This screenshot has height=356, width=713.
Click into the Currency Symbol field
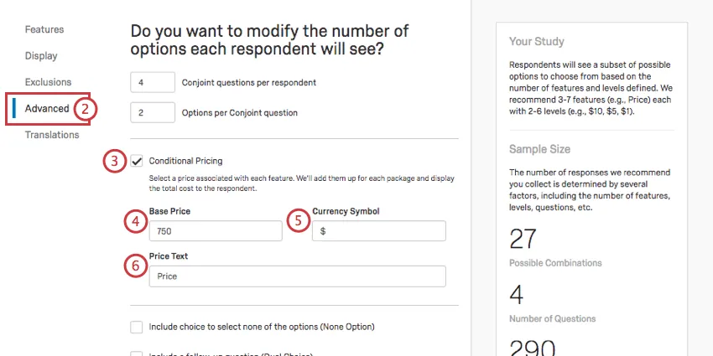[378, 231]
